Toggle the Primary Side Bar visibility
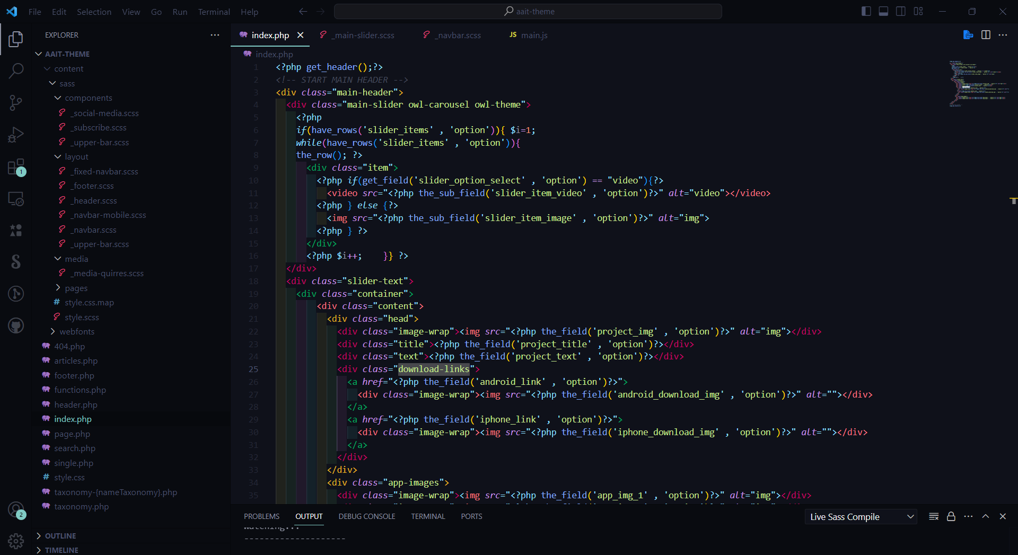Screen dimensions: 1018x555 pos(866,11)
